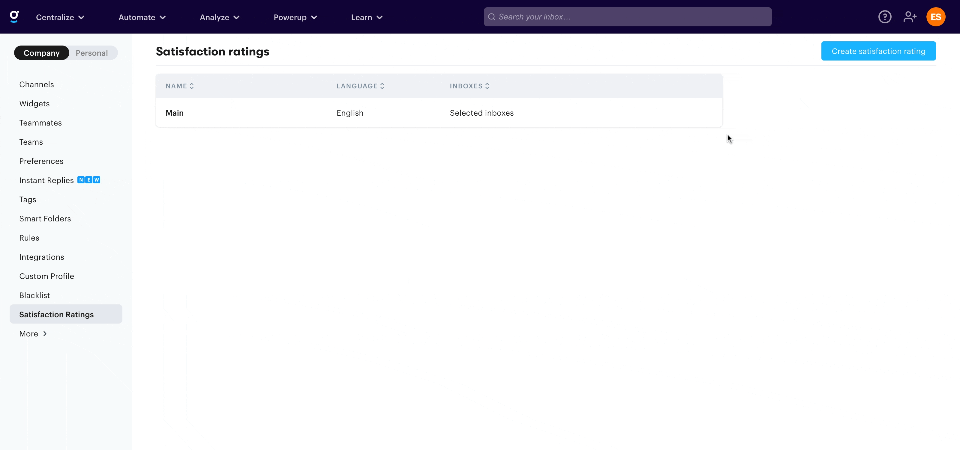Go to Instant Replies settings
Image resolution: width=960 pixels, height=450 pixels.
pos(46,180)
